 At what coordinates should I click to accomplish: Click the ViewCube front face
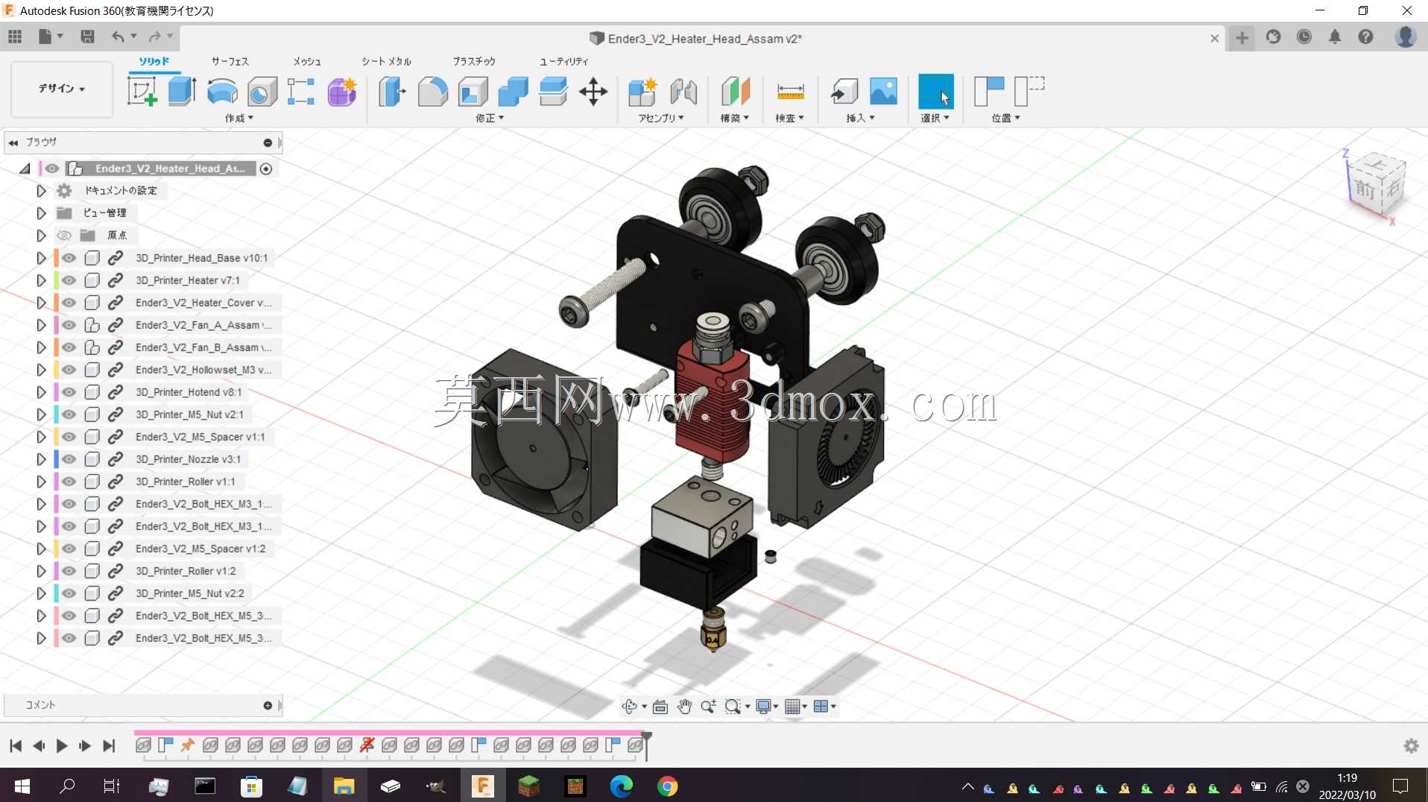tap(1365, 189)
